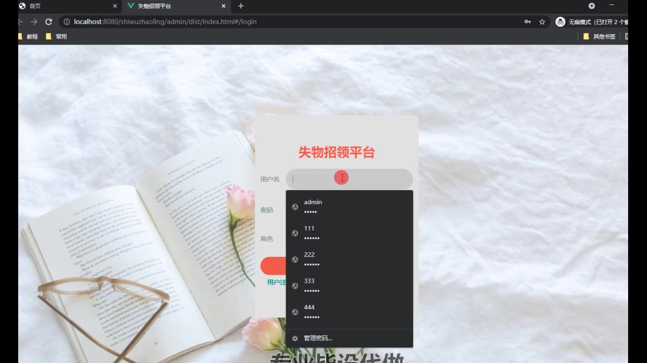Go forward in browser history

pos(34,22)
